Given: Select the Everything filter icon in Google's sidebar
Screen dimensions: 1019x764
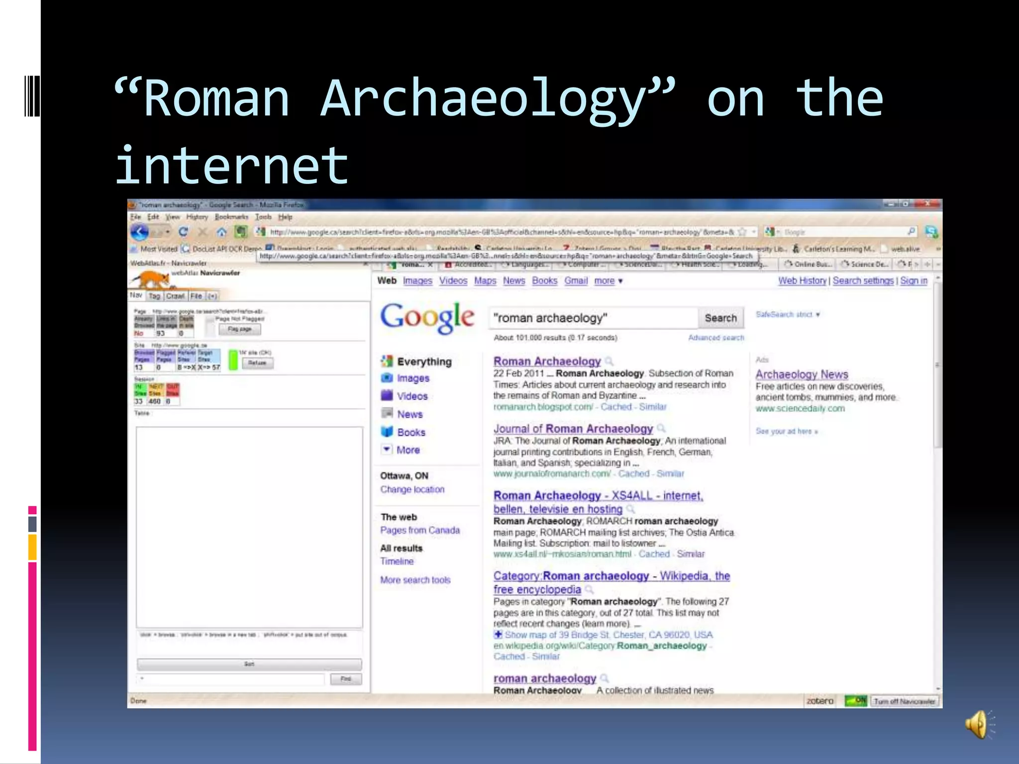Looking at the screenshot, I should coord(387,361).
